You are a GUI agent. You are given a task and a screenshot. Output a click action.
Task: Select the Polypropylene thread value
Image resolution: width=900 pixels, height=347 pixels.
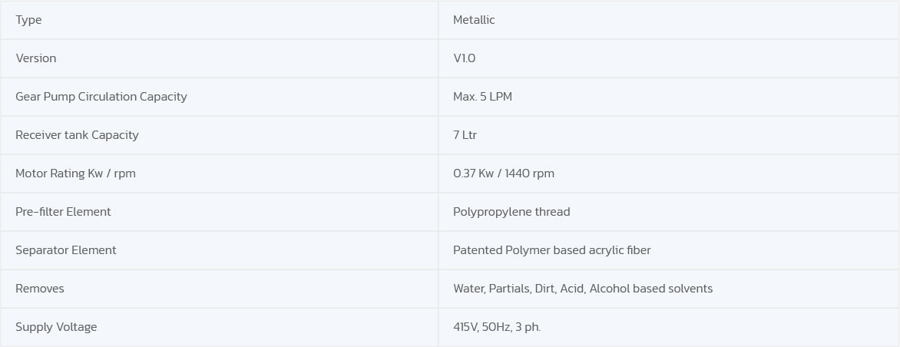pos(511,212)
